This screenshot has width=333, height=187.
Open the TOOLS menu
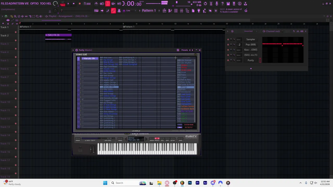pos(43,4)
